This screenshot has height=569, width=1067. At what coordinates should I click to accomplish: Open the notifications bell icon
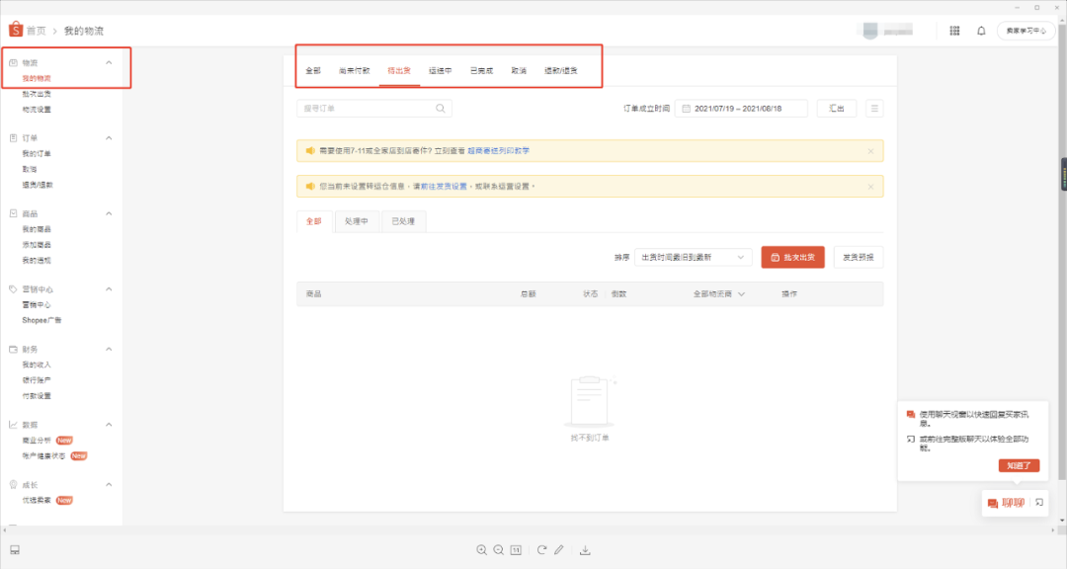coord(980,31)
